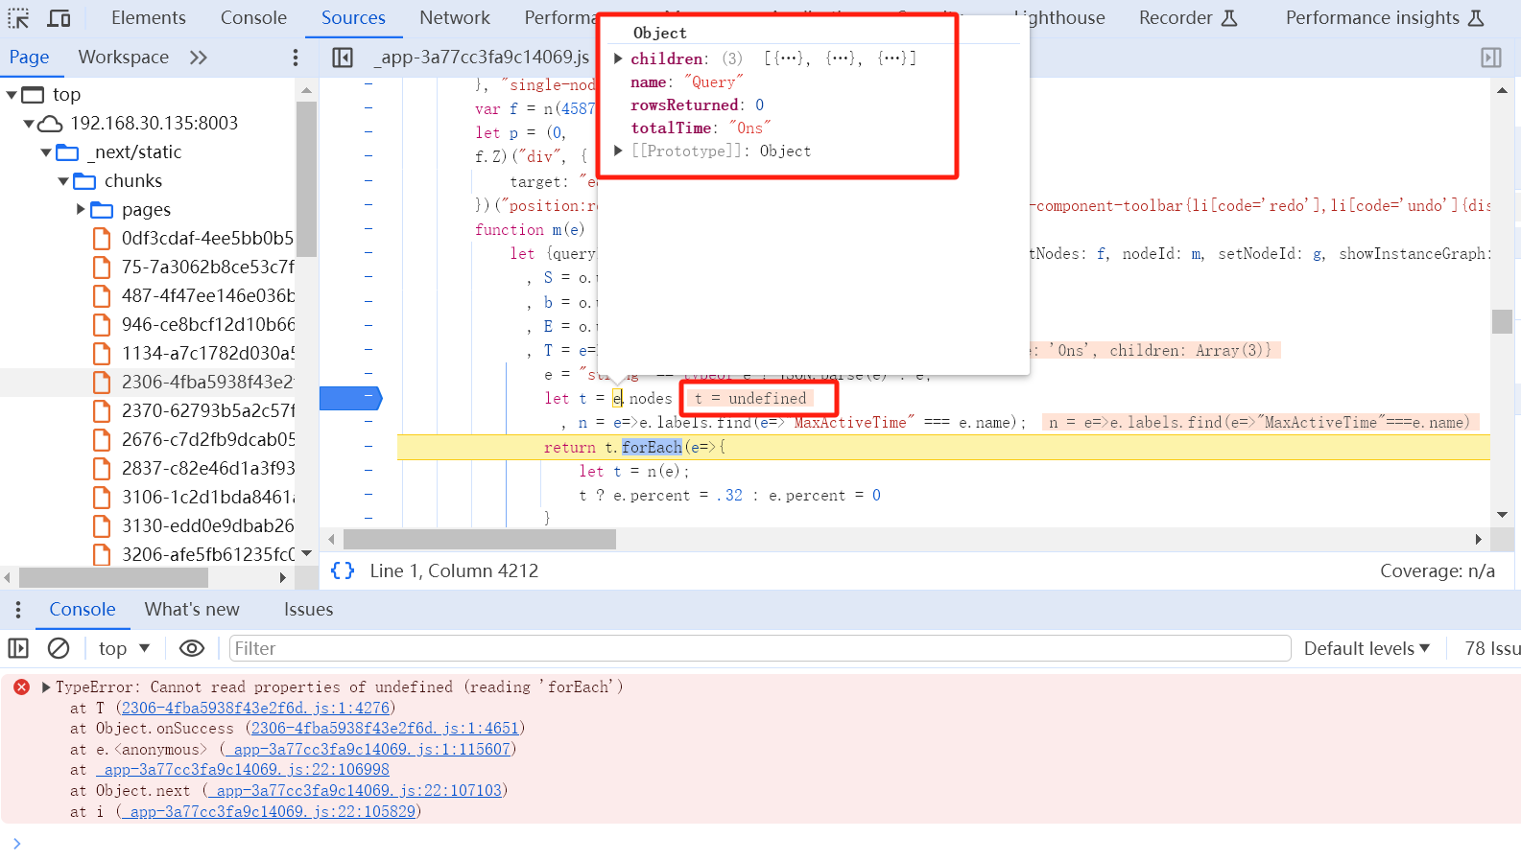
Task: Toggle the device toolbar icon
Action: point(59,18)
